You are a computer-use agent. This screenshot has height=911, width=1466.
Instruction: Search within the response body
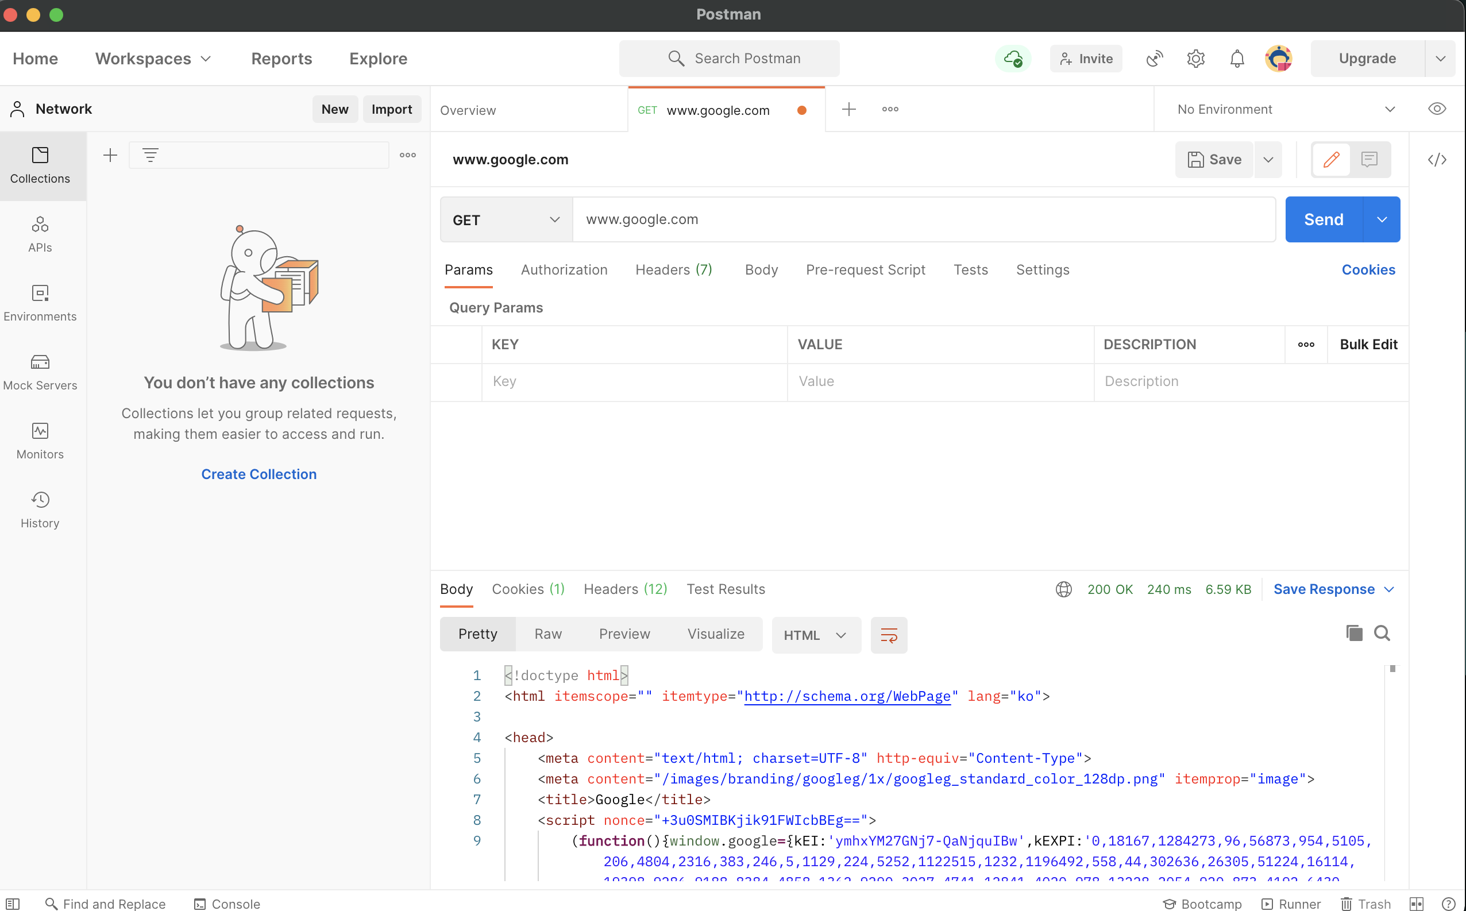[1382, 633]
